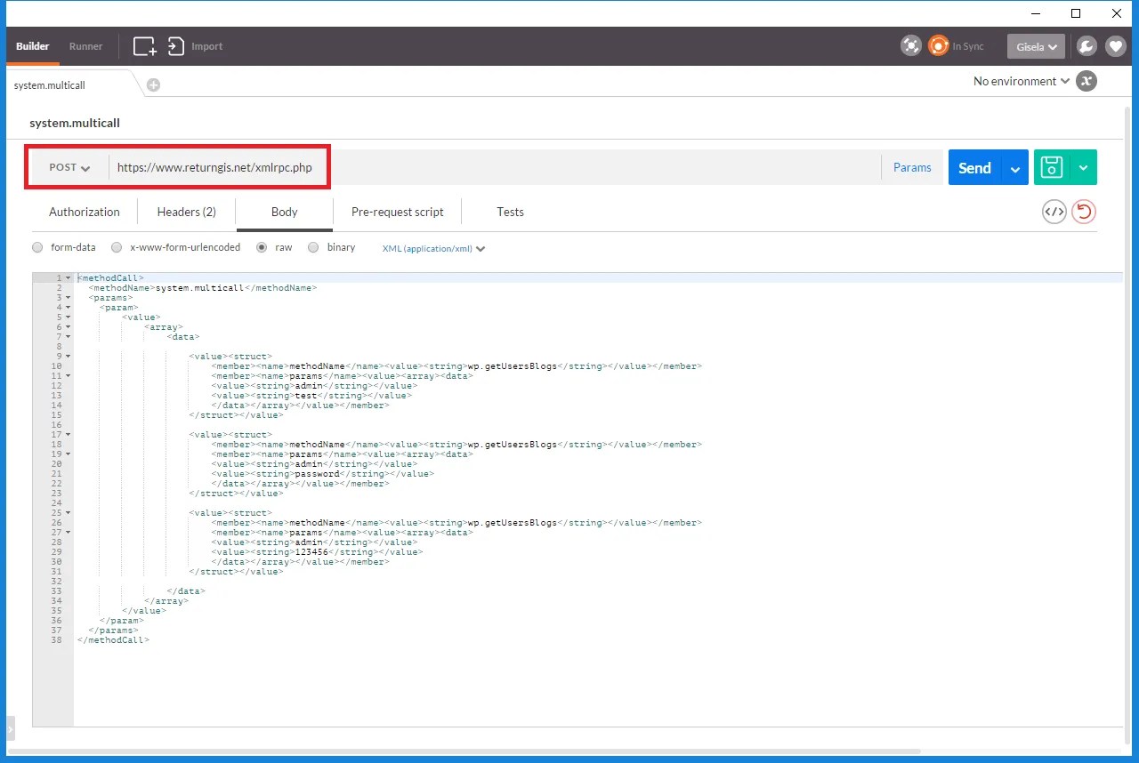The image size is (1139, 763).
Task: Switch to the Builder tab
Action: pyautogui.click(x=33, y=46)
